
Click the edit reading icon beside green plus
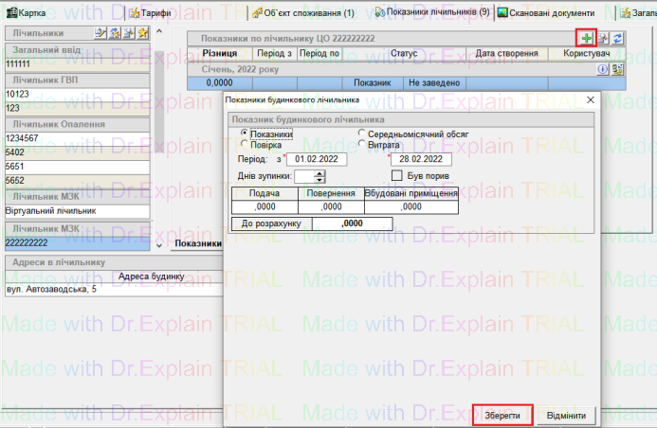603,37
